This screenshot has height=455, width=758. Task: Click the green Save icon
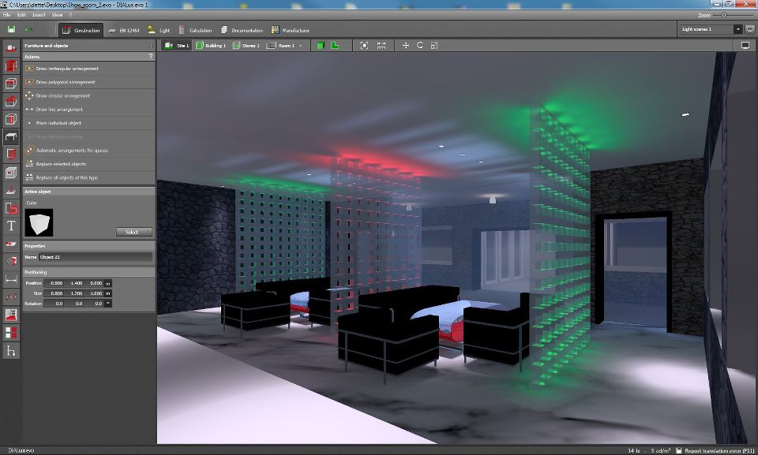coord(12,30)
